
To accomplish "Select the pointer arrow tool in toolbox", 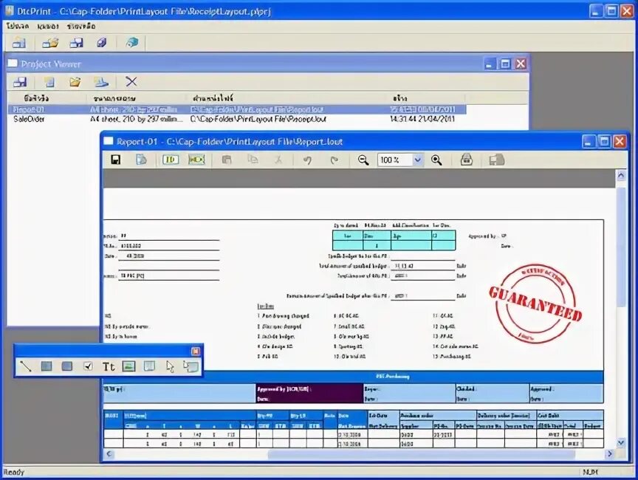I will click(x=170, y=366).
